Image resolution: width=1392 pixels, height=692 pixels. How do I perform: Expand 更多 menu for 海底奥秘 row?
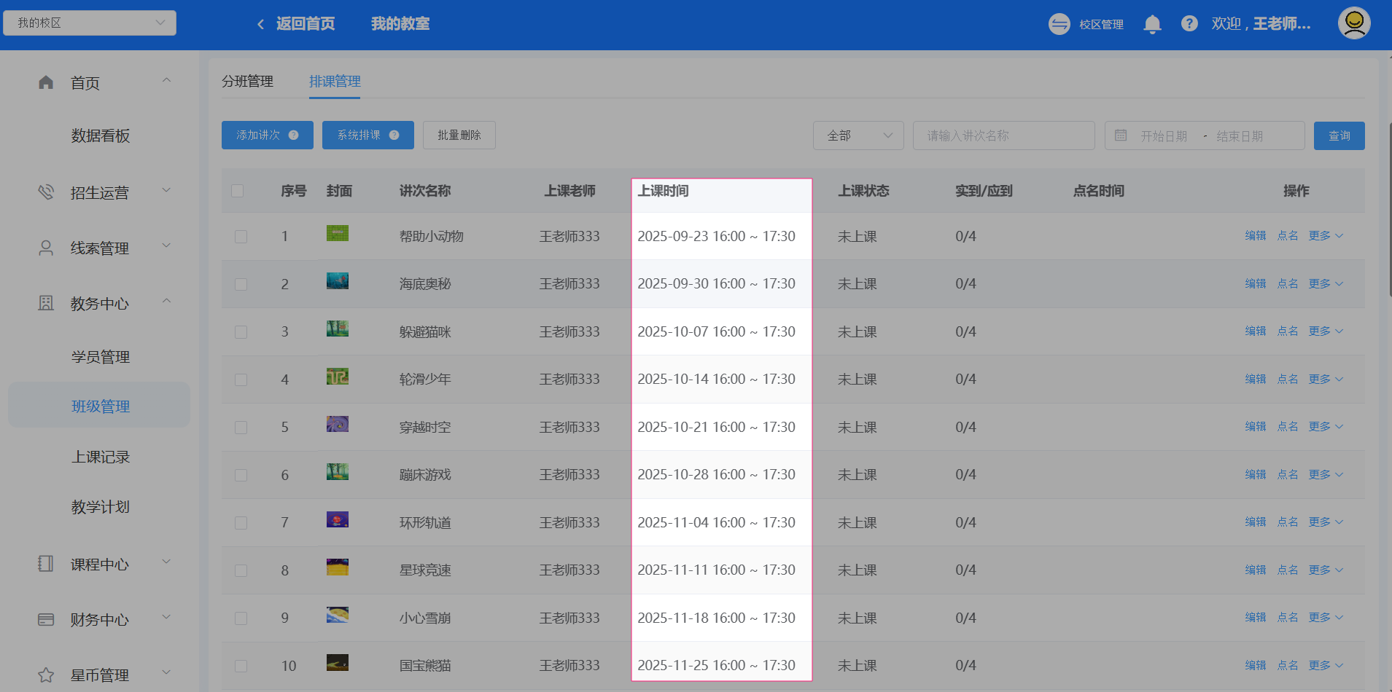(x=1325, y=284)
